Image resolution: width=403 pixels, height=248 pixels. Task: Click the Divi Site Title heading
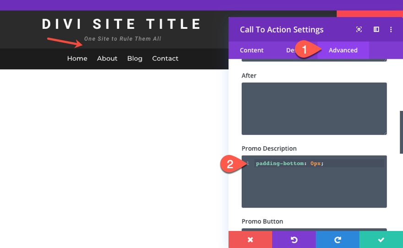122,24
